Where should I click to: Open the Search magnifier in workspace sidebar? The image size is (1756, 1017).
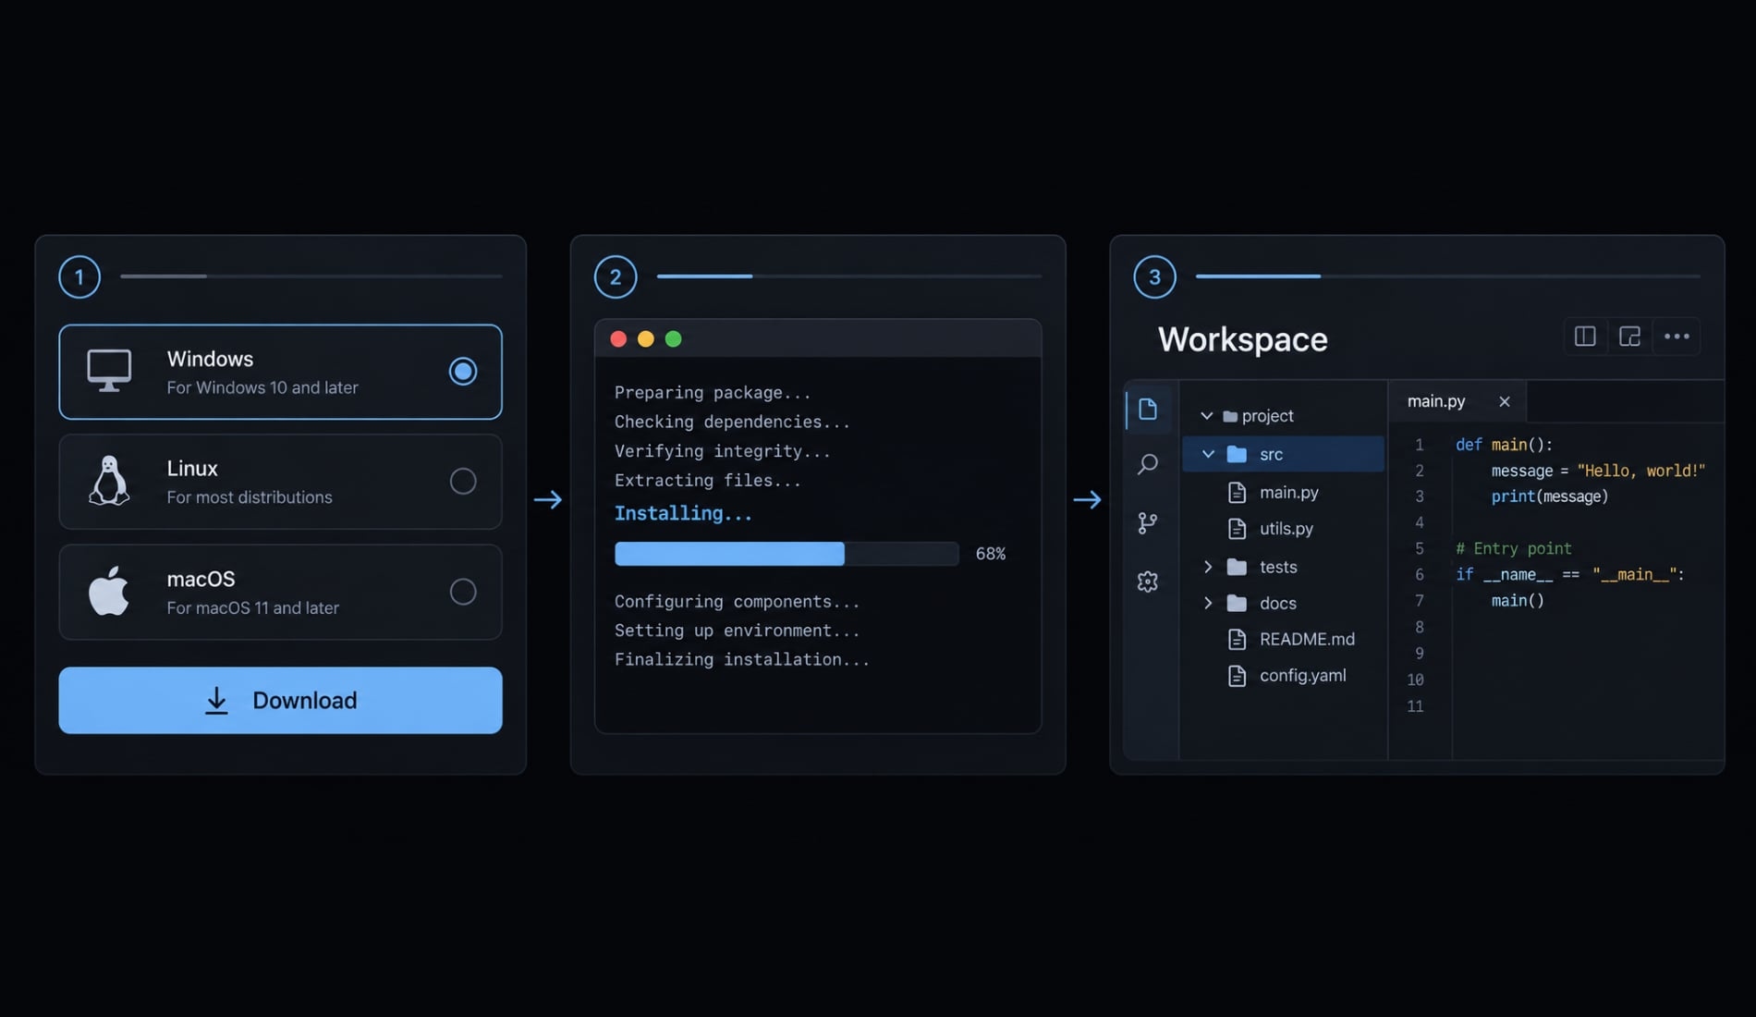pyautogui.click(x=1148, y=464)
